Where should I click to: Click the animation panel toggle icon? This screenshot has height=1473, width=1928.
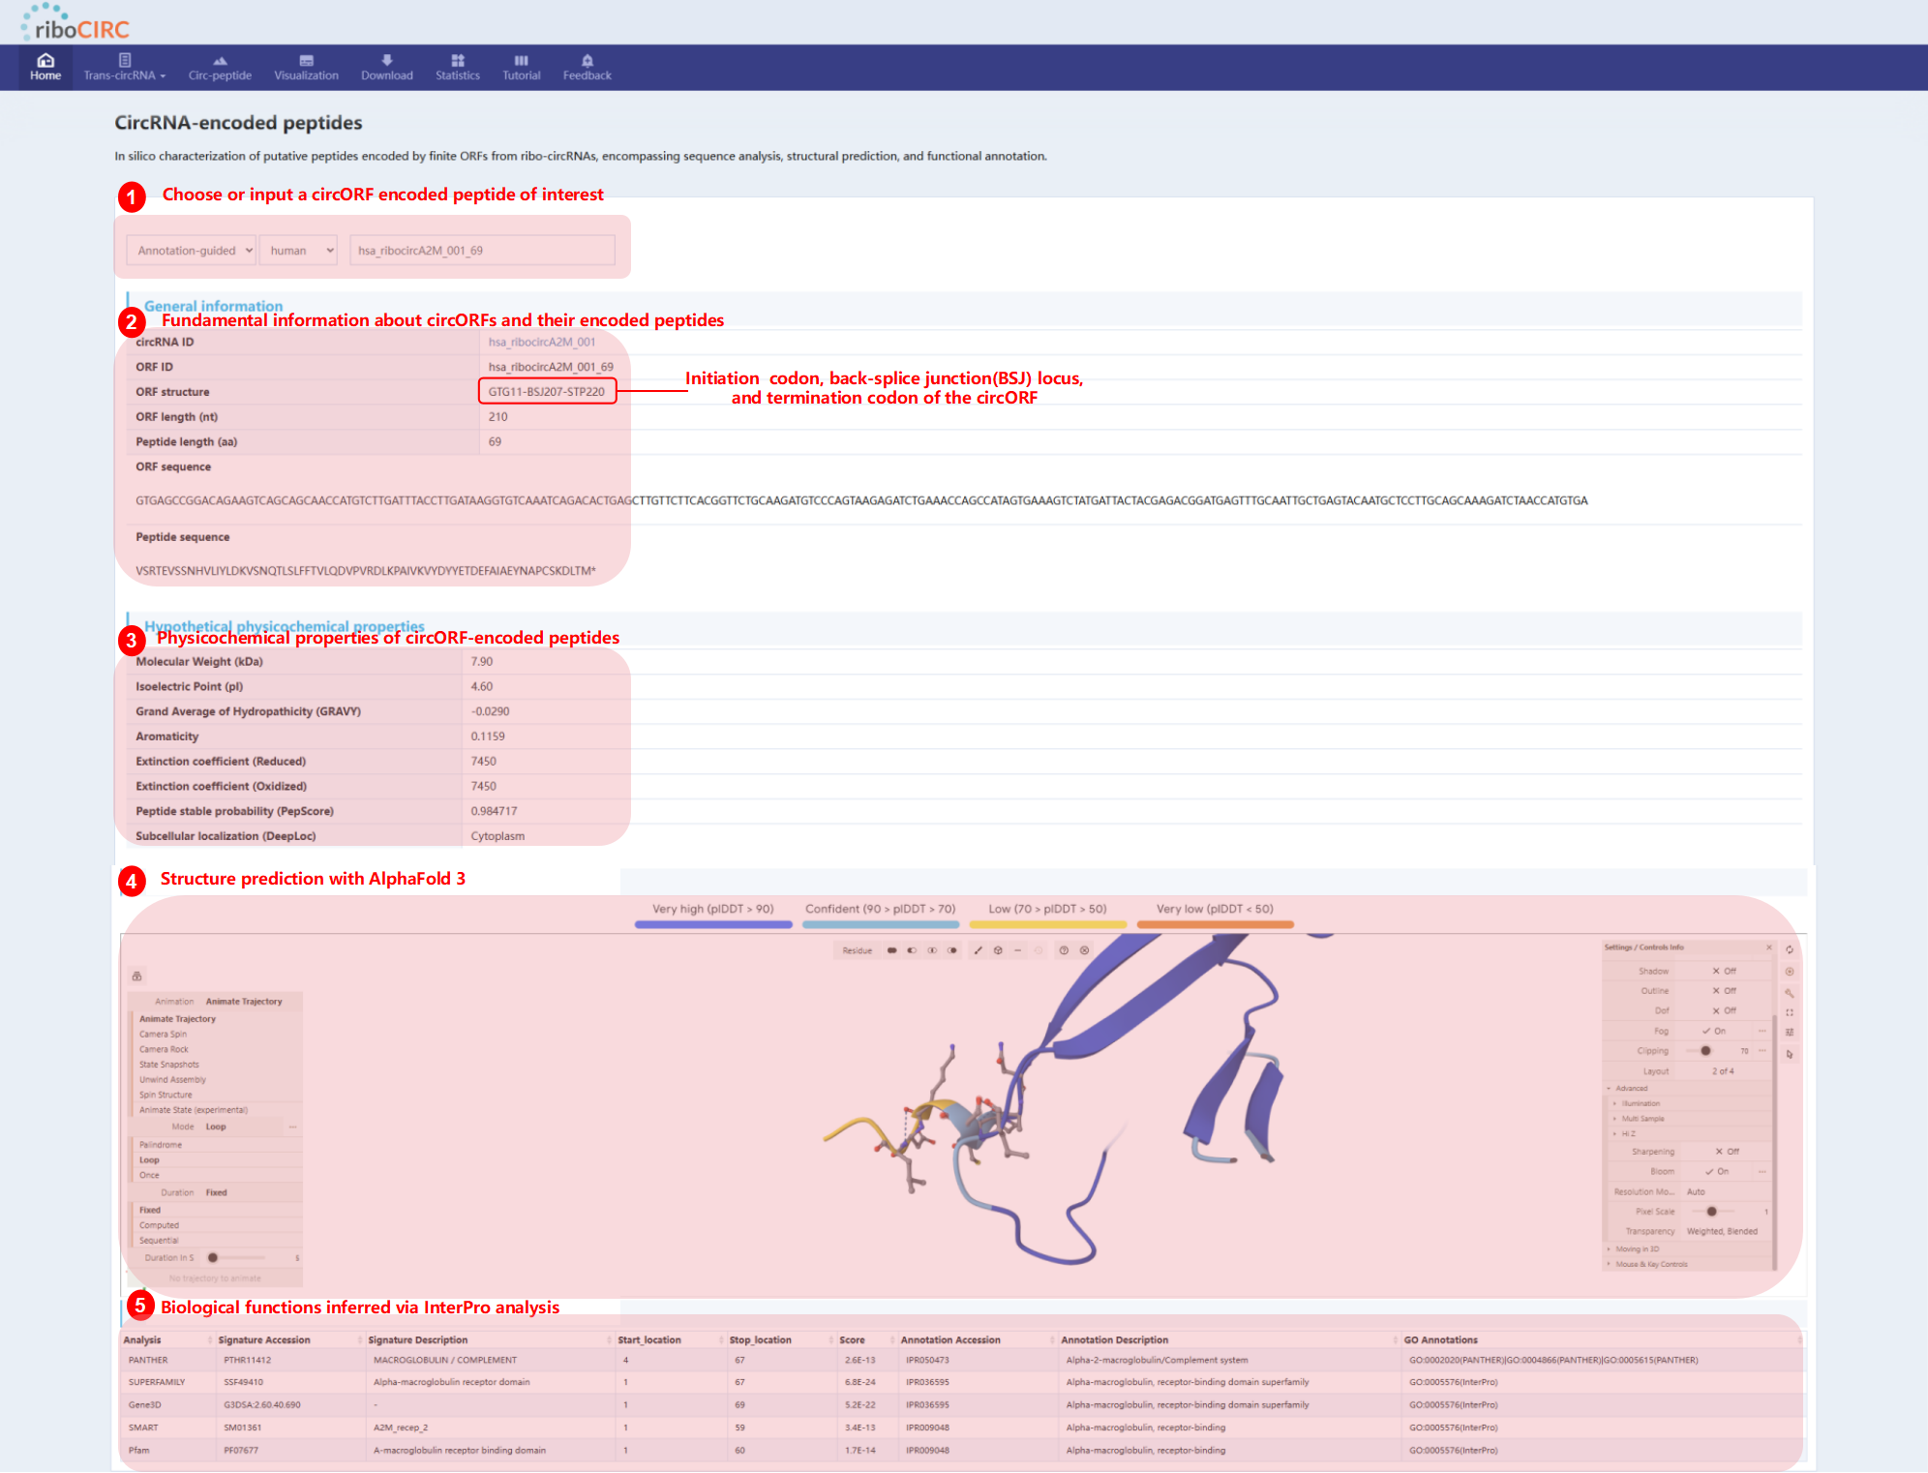136,976
